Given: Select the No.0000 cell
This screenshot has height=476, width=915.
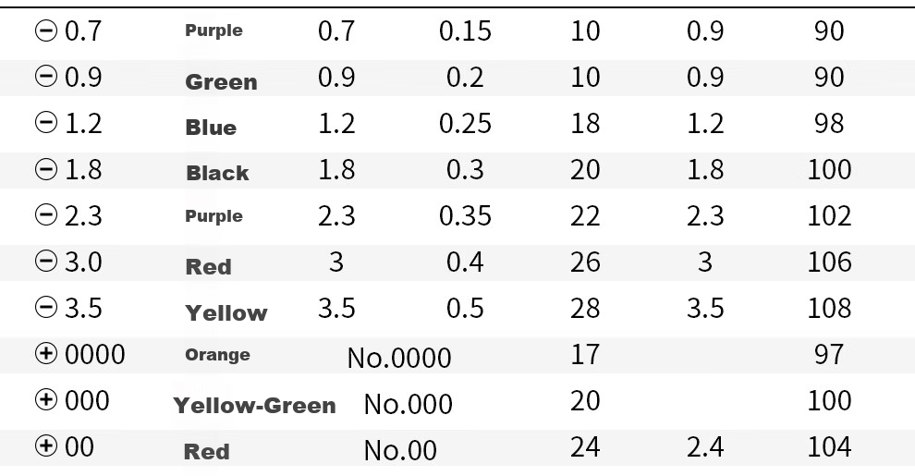Looking at the screenshot, I should 399,358.
